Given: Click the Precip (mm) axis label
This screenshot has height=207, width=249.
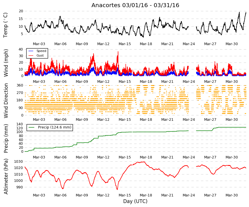Looking at the screenshot, I should [x=6, y=138].
